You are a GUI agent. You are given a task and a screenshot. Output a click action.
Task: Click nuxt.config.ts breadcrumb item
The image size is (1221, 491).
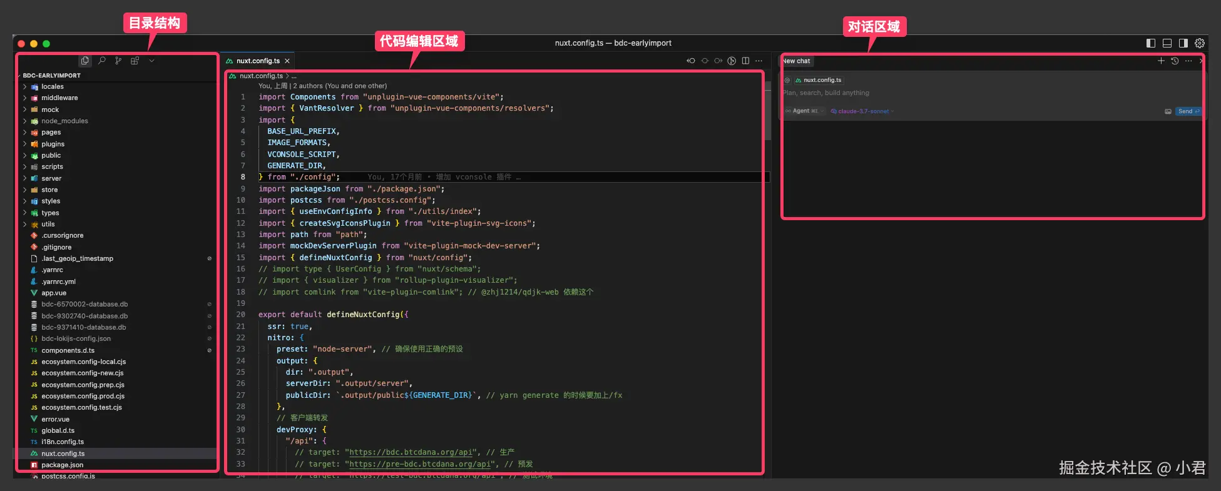coord(261,76)
